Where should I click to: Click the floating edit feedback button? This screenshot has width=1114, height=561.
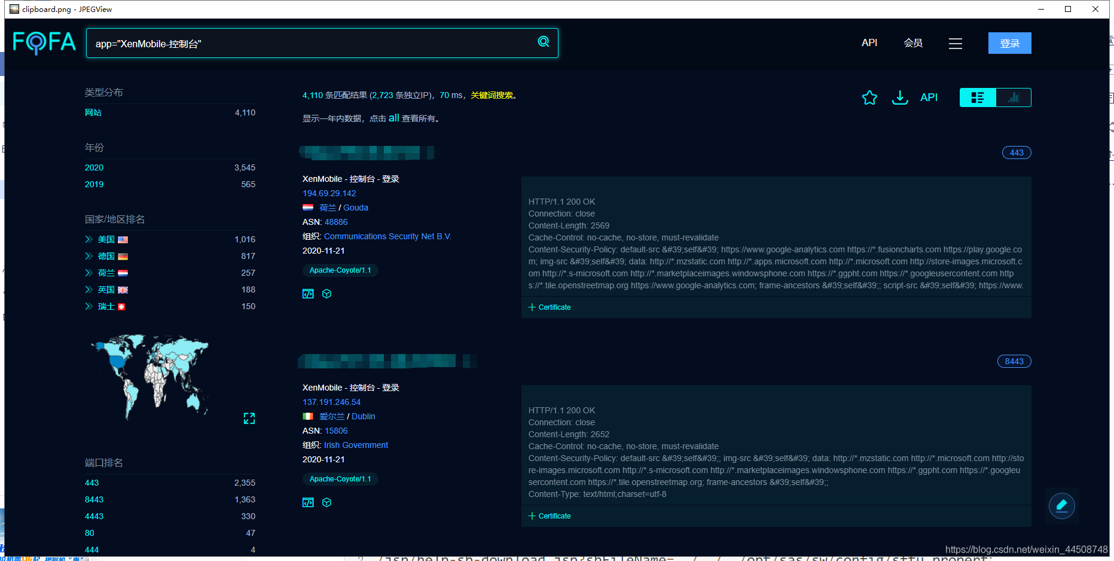[x=1062, y=506]
